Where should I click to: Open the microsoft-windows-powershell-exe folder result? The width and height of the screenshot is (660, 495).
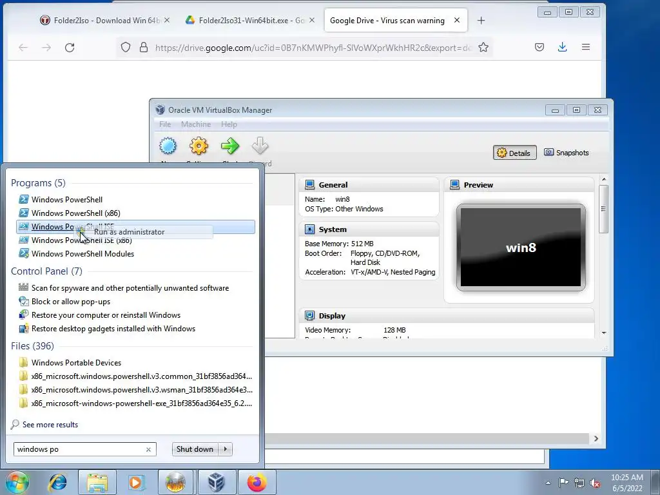[141, 403]
